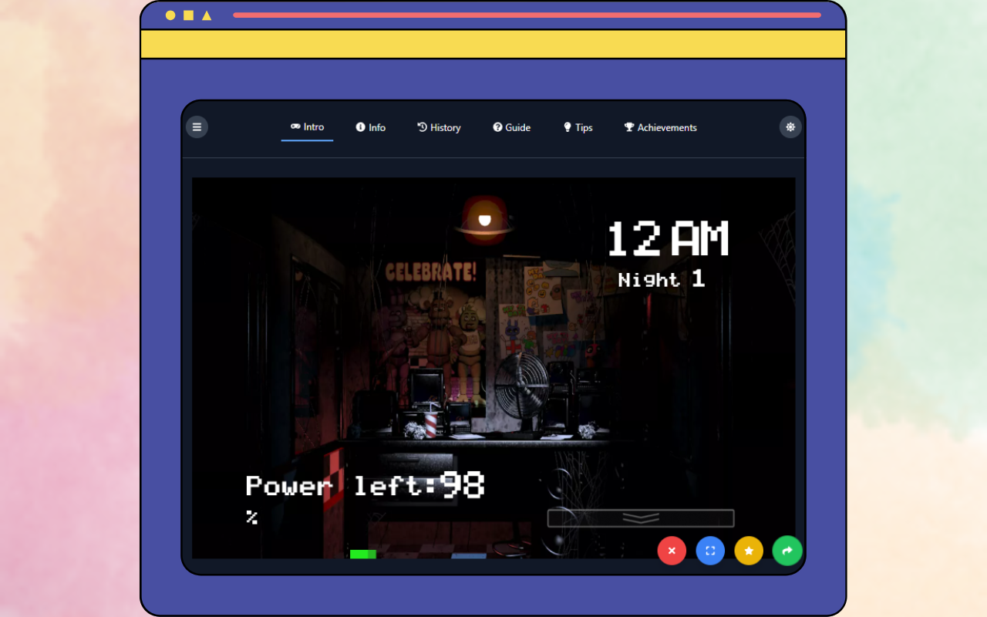Click the yellow triangle in the title bar
This screenshot has width=987, height=617.
pyautogui.click(x=206, y=14)
